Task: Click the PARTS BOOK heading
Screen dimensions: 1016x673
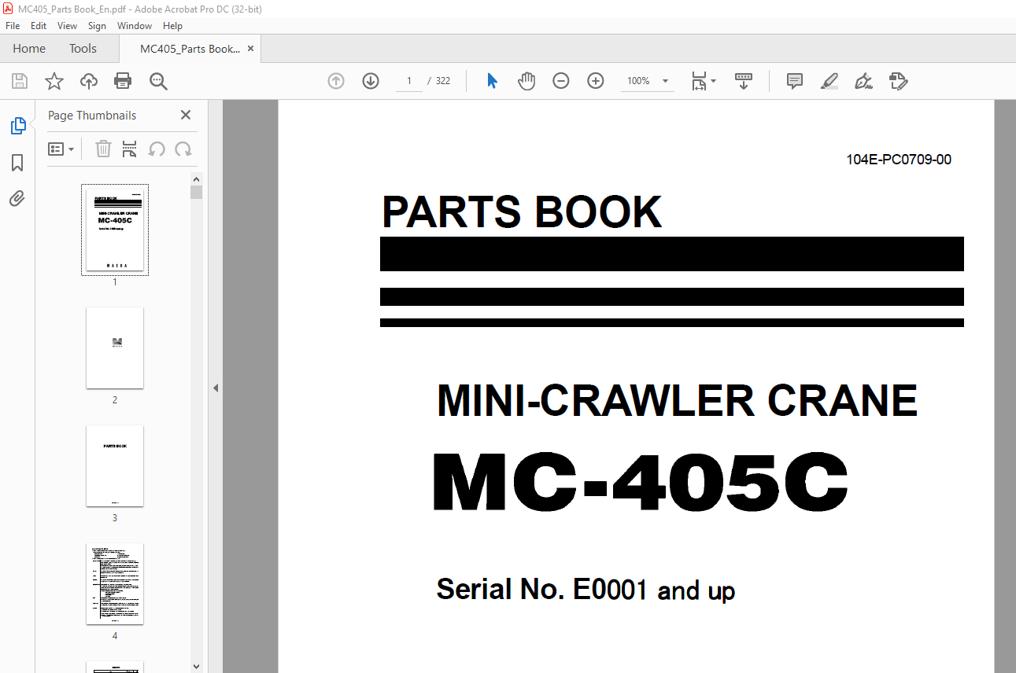Action: 522,212
